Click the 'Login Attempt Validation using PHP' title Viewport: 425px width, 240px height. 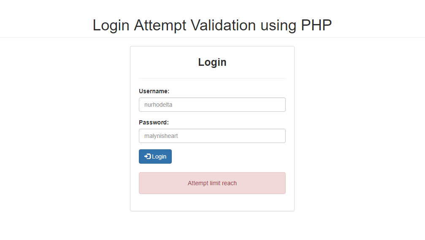tap(212, 25)
